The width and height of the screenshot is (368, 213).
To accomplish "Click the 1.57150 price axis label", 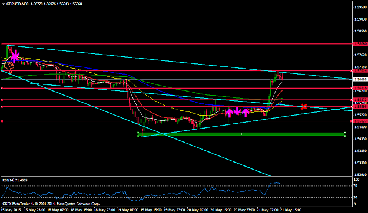I will [x=361, y=67].
